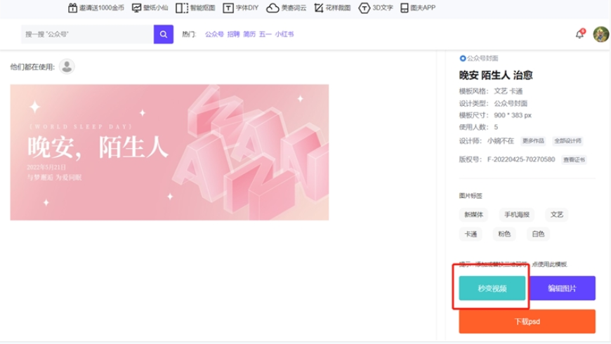Open 查看证书 to view the certificate
The width and height of the screenshot is (611, 344).
(x=574, y=160)
